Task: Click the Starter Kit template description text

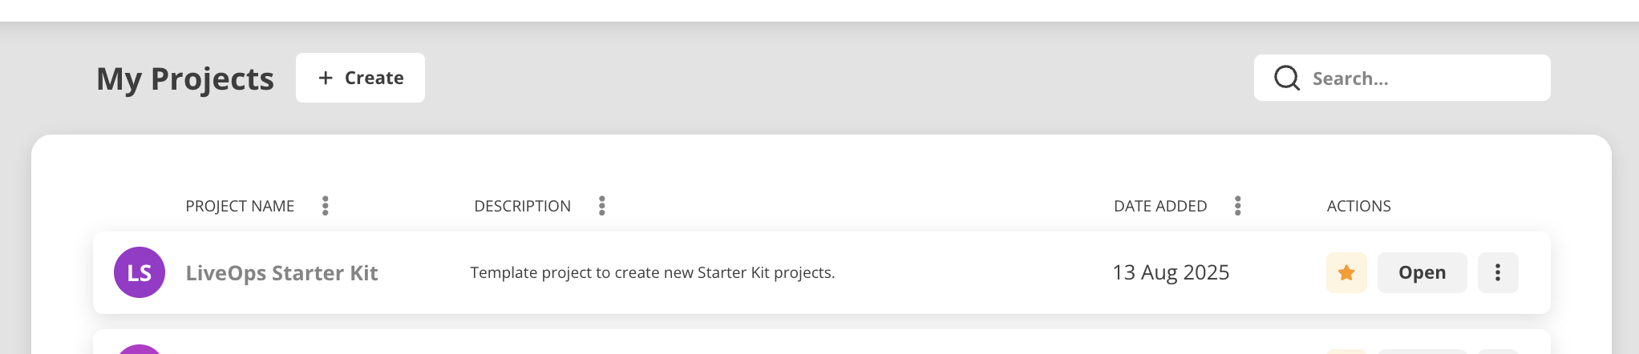Action: click(x=652, y=272)
